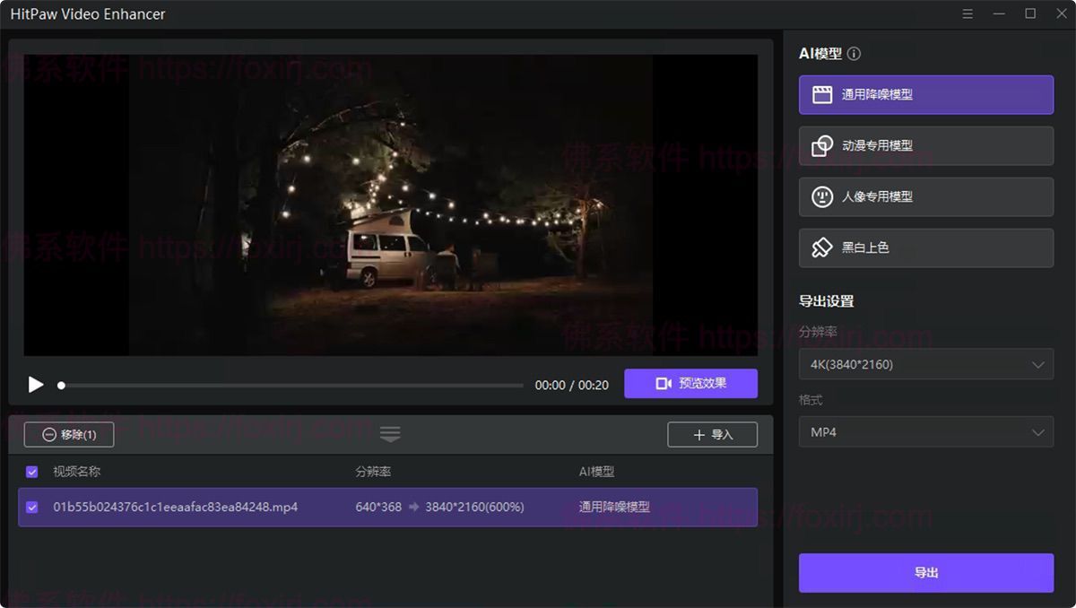The height and width of the screenshot is (608, 1076).
Task: Toggle the select-all checkbox in the list header
Action: click(32, 471)
